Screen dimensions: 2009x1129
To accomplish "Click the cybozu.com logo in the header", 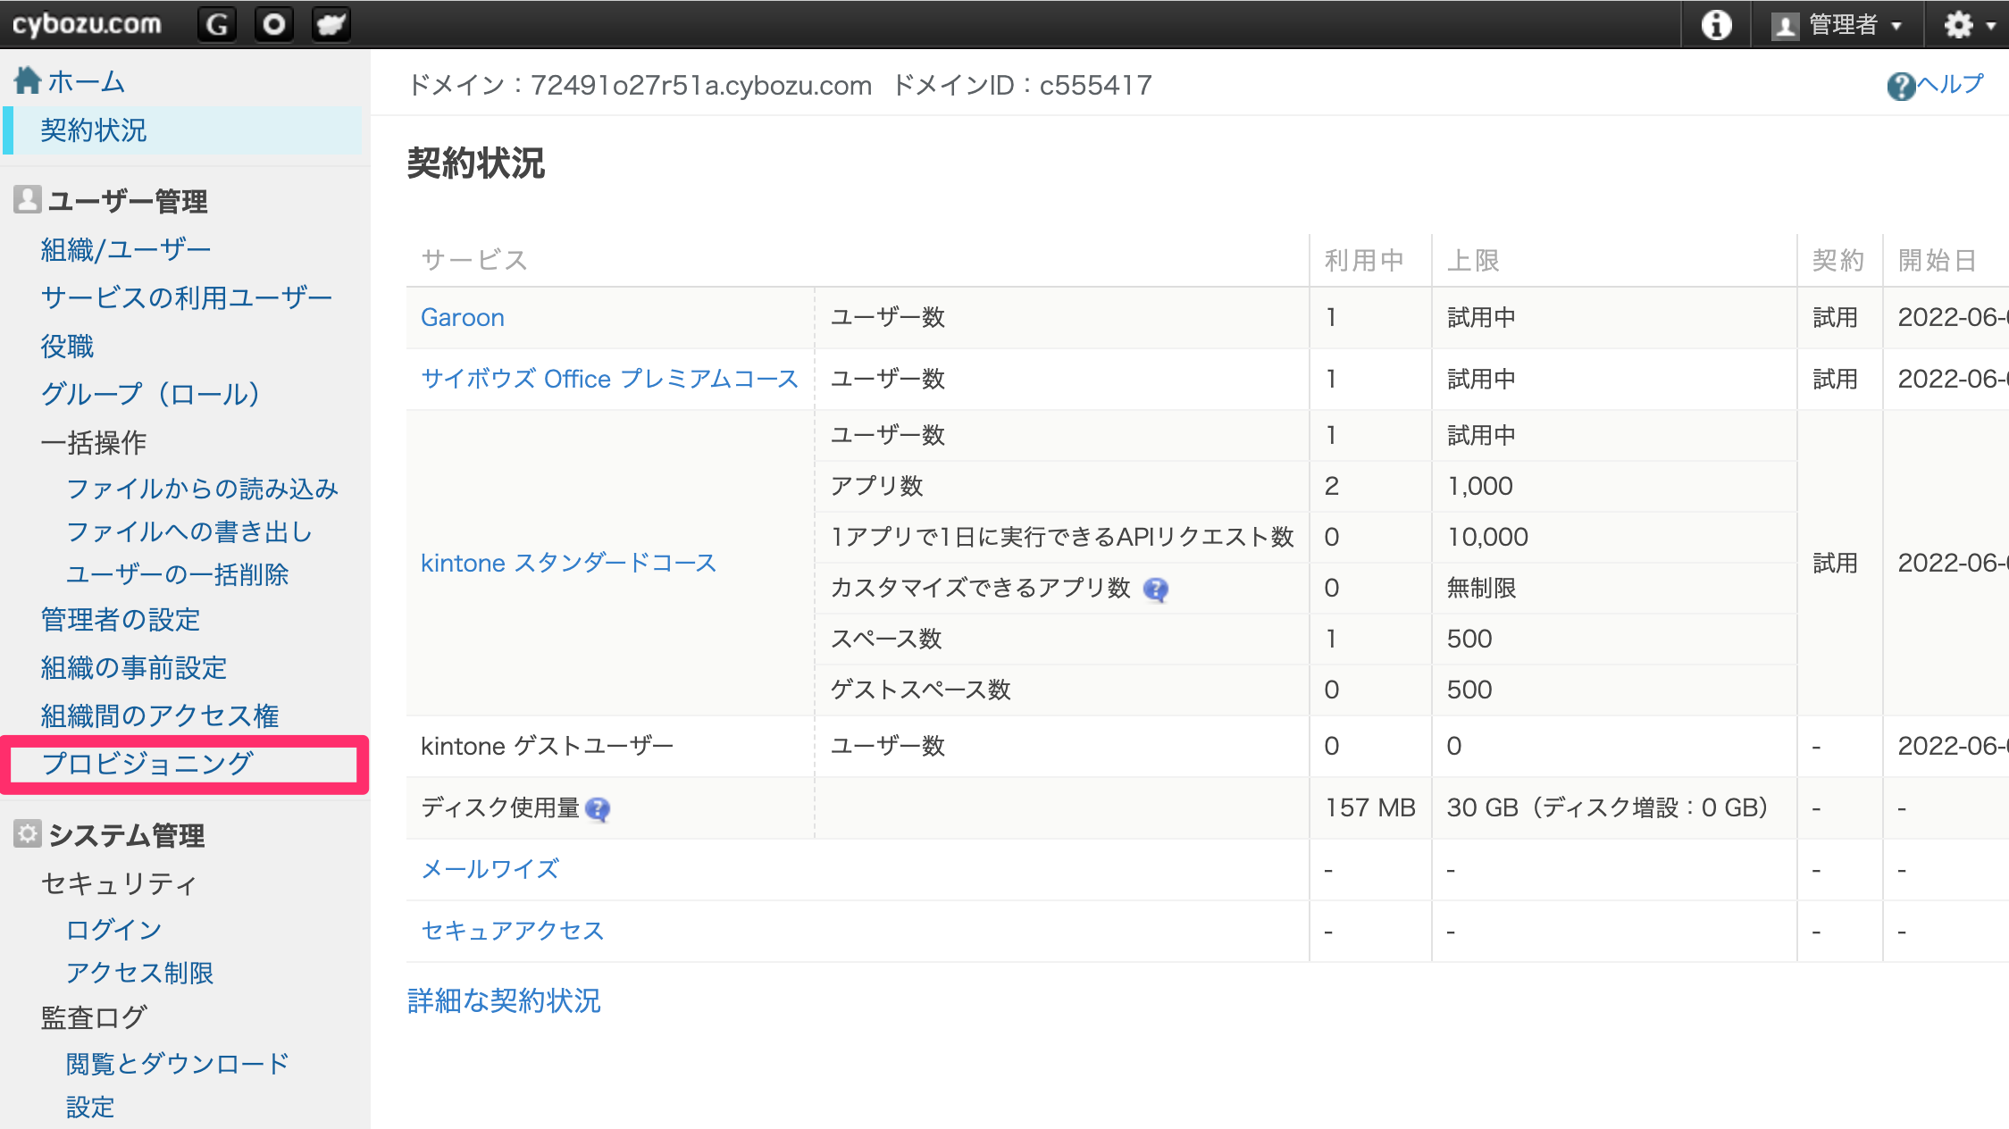I will point(87,24).
